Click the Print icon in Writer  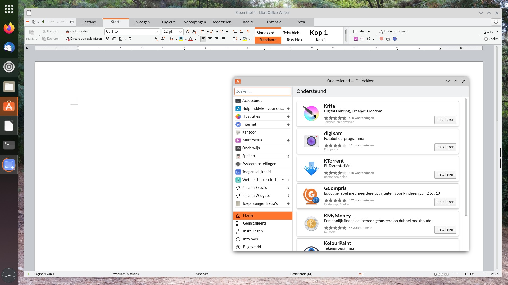click(x=72, y=22)
